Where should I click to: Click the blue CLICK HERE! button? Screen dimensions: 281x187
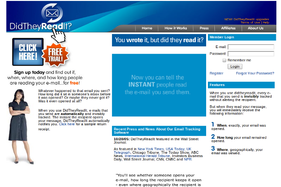pyautogui.click(x=28, y=52)
